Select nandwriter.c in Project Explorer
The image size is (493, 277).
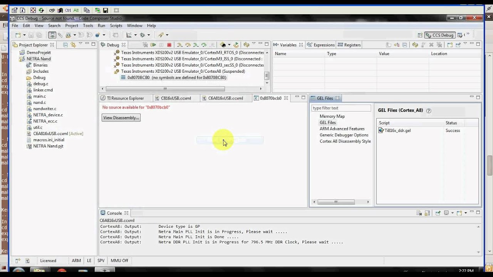coord(45,108)
